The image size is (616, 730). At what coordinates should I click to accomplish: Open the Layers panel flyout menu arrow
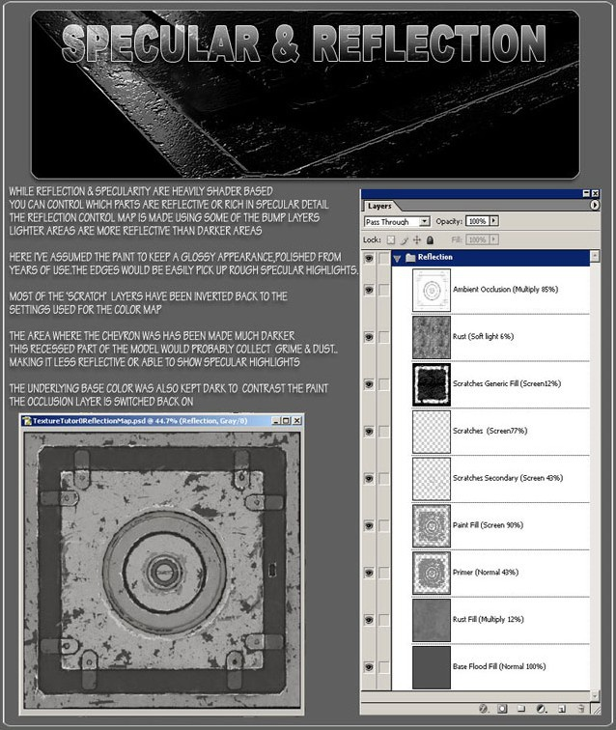pyautogui.click(x=595, y=205)
